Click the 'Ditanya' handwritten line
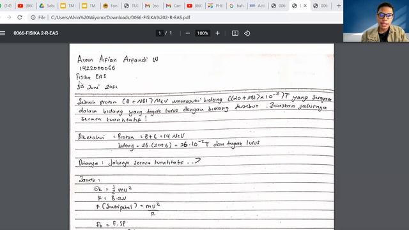Image resolution: width=409 pixels, height=230 pixels. 139,162
